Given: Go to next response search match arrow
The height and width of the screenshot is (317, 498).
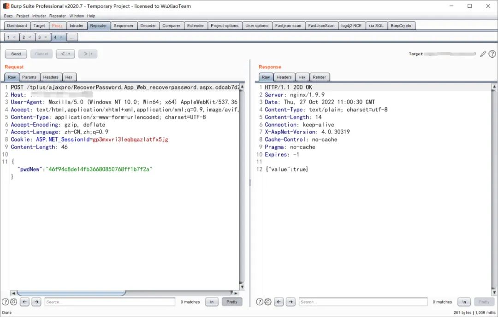Looking at the screenshot, I should pyautogui.click(x=290, y=302).
